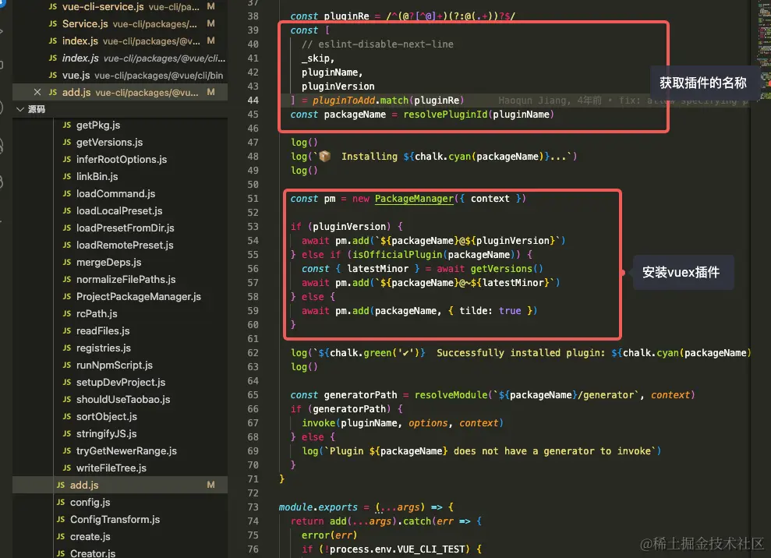Click line number 51 in the gutter
This screenshot has height=558, width=771.
pos(253,199)
